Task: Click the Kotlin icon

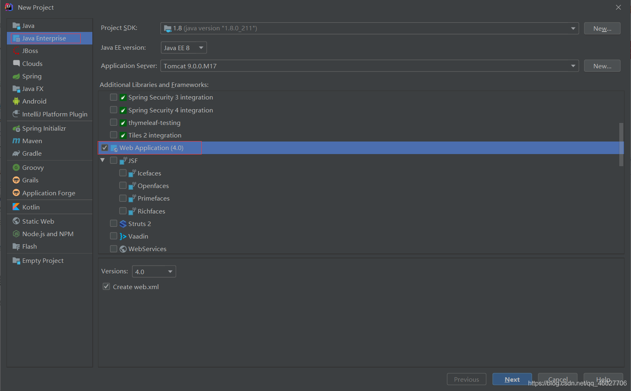Action: coord(16,207)
